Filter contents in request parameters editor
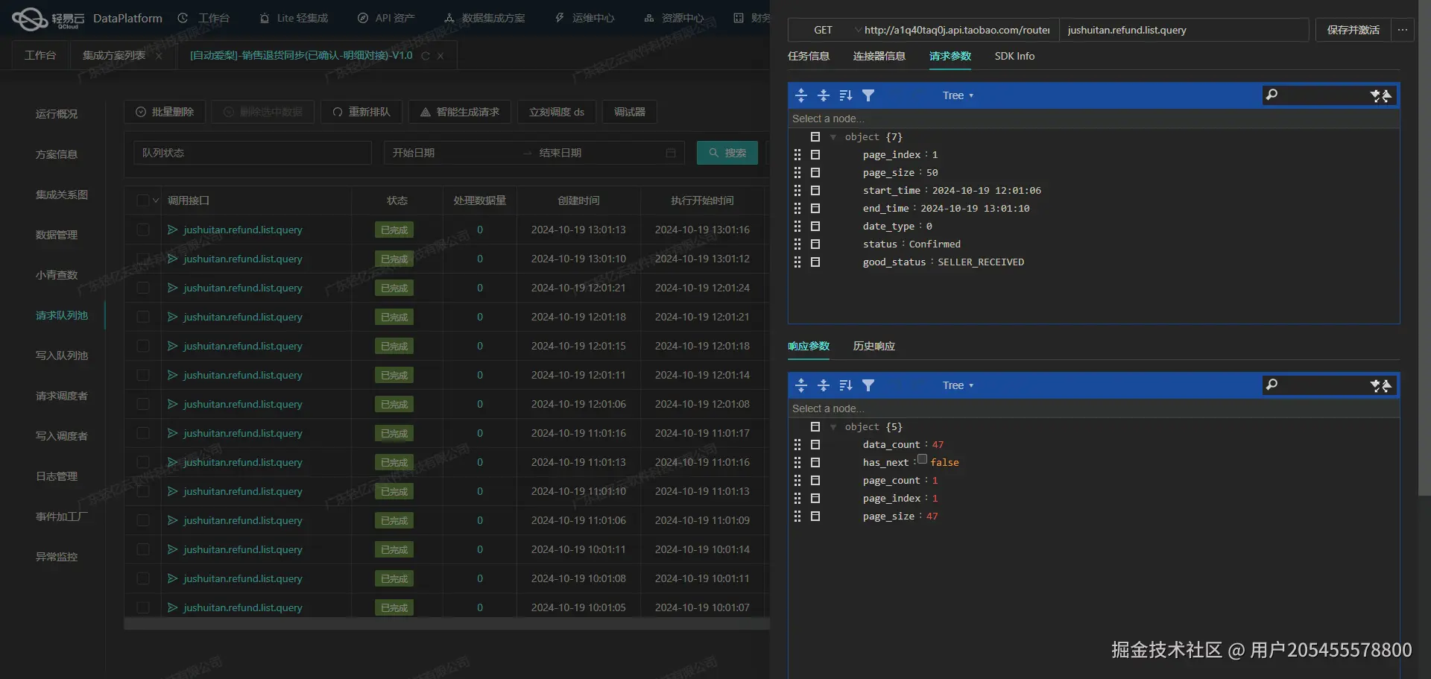 (x=868, y=95)
